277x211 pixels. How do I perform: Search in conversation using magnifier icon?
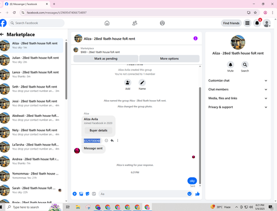click(245, 65)
